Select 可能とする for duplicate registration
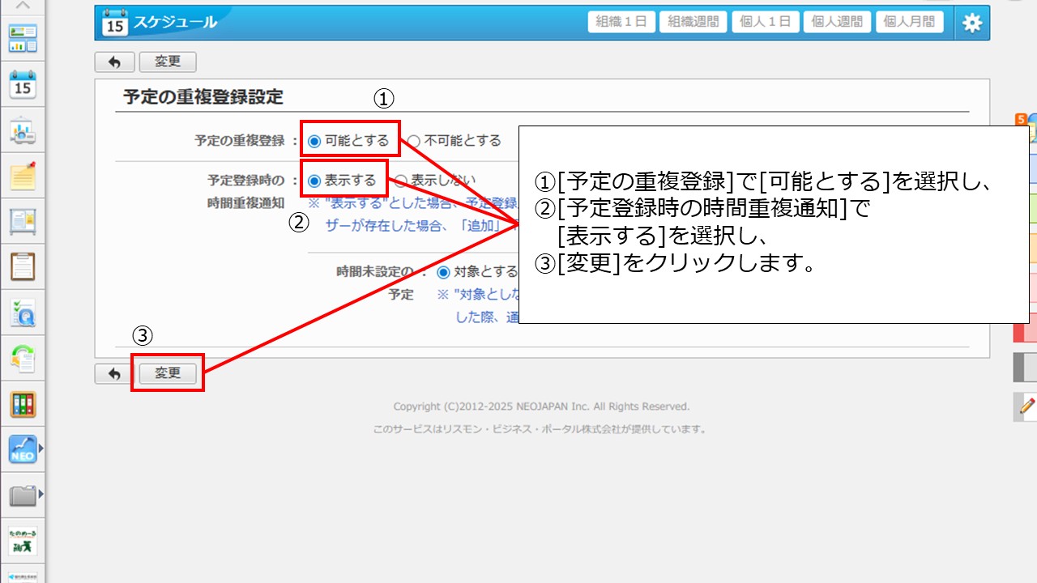Screen dimensions: 1037x583 click(315, 141)
